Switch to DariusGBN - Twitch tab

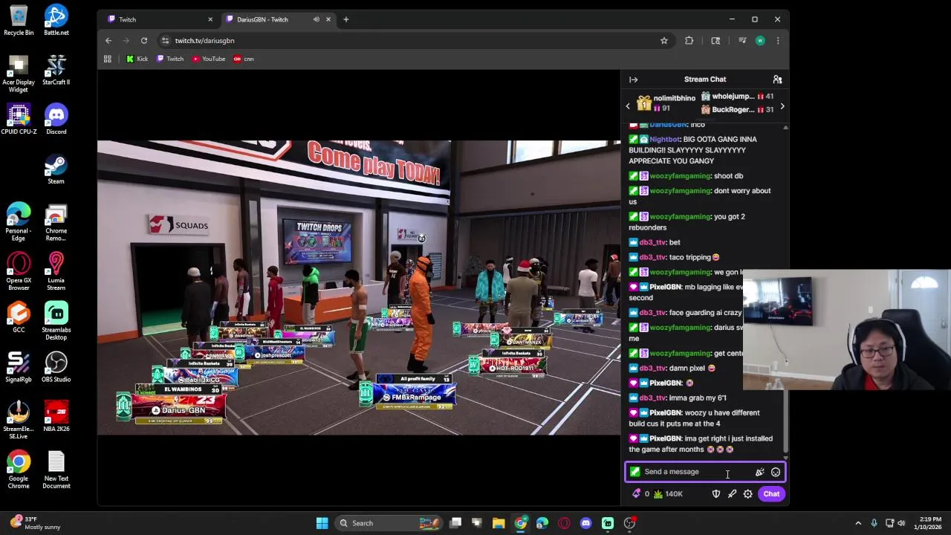[x=279, y=19]
